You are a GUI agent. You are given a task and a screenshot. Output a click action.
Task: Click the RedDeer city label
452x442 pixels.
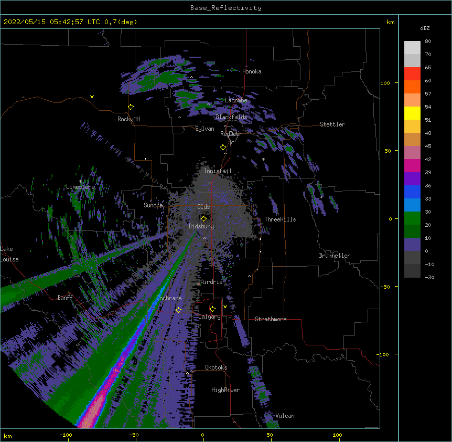(x=231, y=134)
